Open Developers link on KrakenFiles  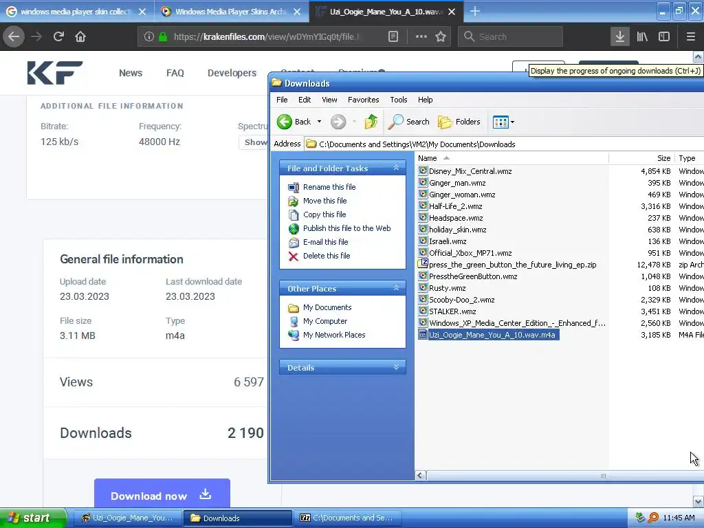coord(232,73)
